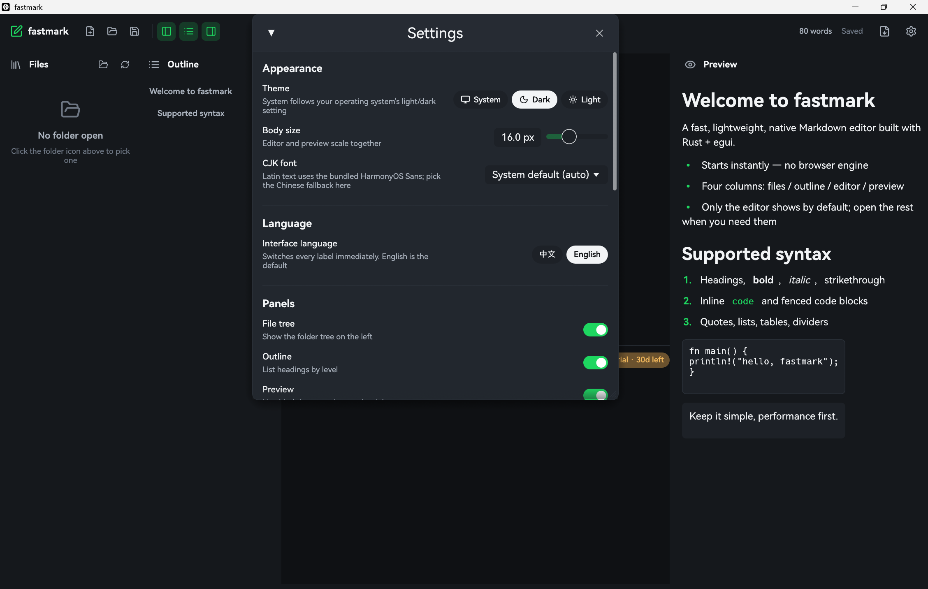Screen dimensions: 928x589
Task: Click the Language section heading
Action: (x=287, y=223)
